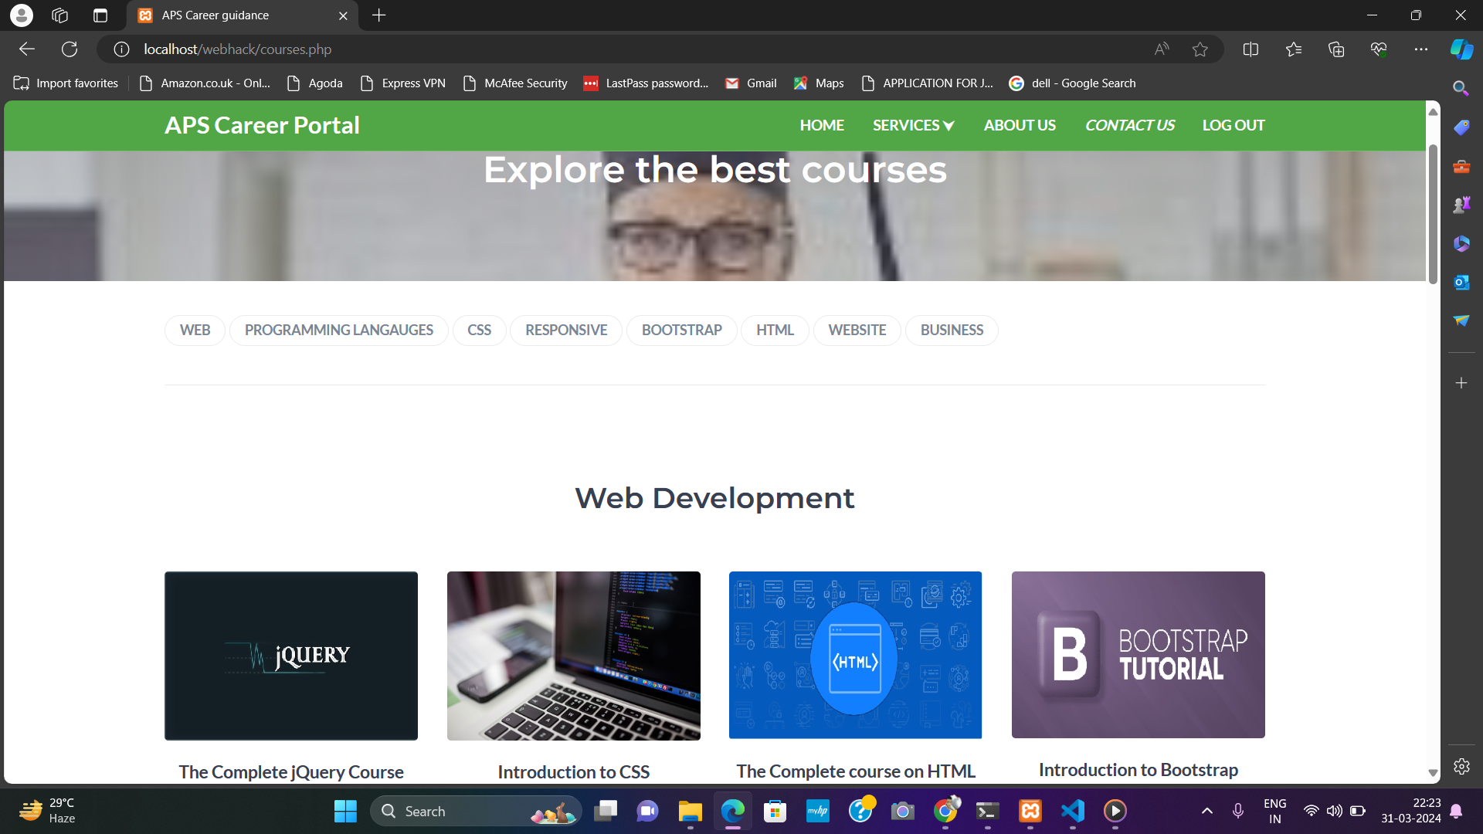The image size is (1483, 834).
Task: Go to HOME in navigation bar
Action: [x=821, y=125]
